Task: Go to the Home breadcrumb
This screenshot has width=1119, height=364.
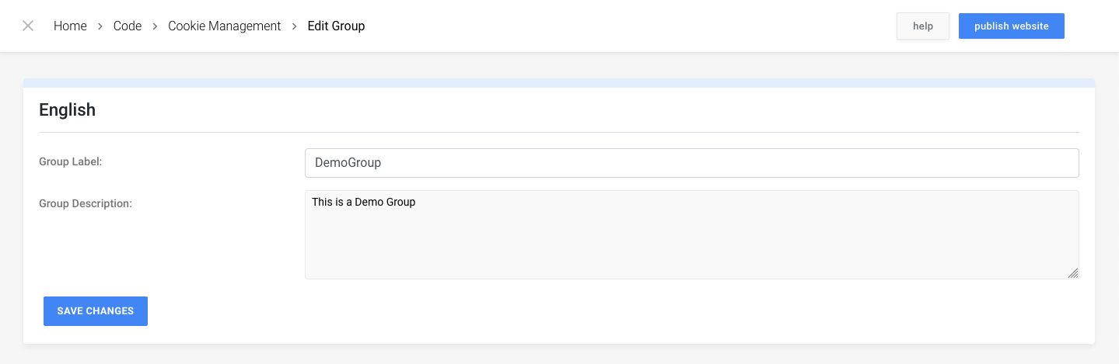Action: (x=70, y=26)
